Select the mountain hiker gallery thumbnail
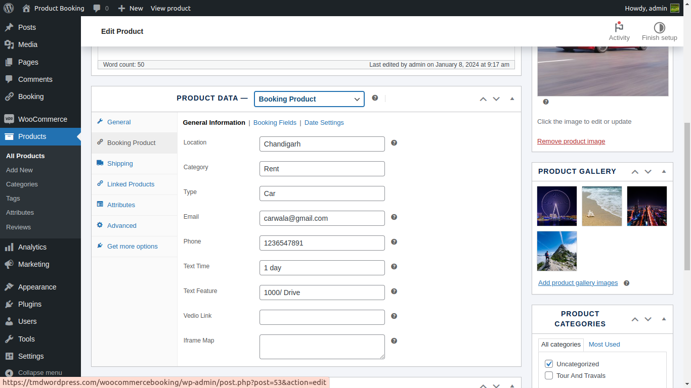Screen dimensions: 691x388 point(557,251)
